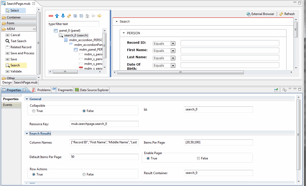
Task: Pin the Properties view to selection
Action: click(x=276, y=90)
